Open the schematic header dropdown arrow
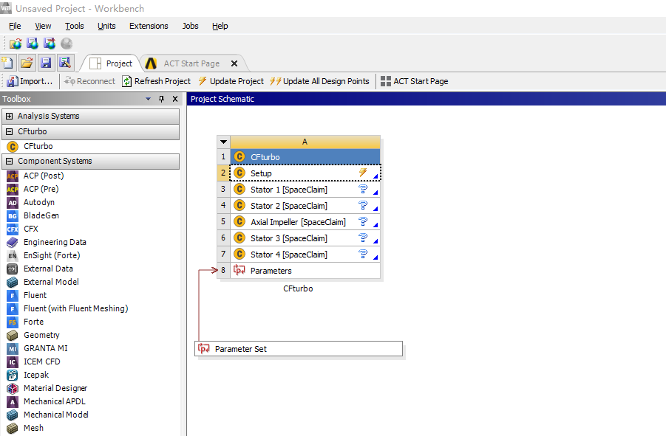Screen dimensions: 666x436 pos(223,141)
